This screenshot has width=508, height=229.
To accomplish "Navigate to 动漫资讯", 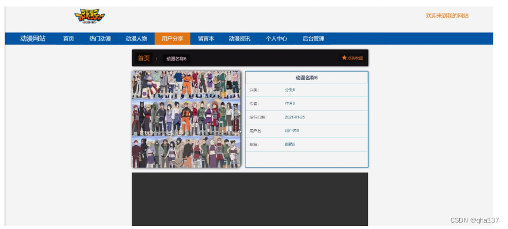I will (239, 39).
